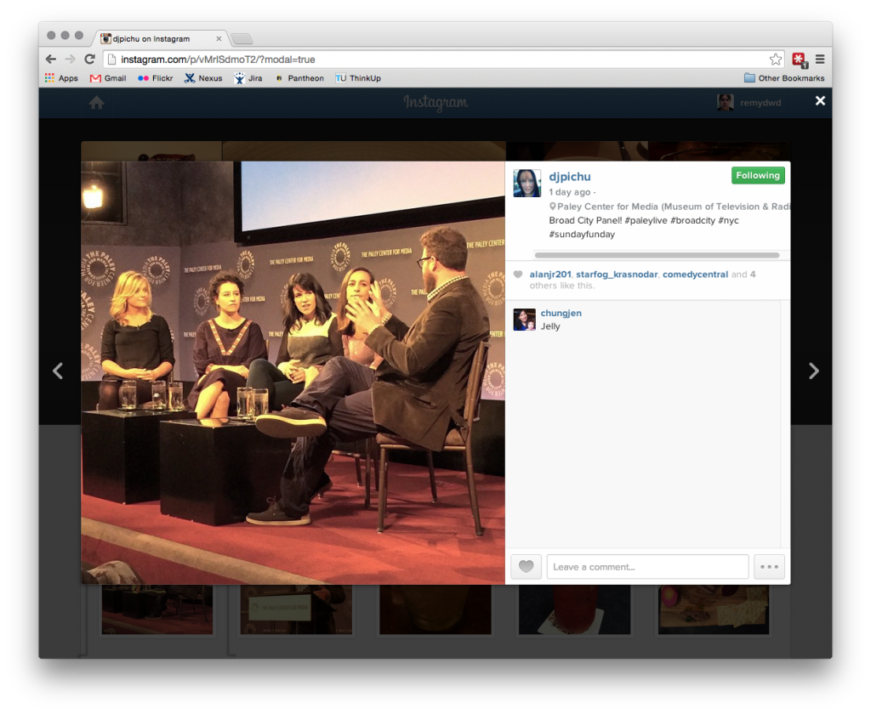
Task: Open the Apps bookmarks shortcut
Action: point(61,78)
